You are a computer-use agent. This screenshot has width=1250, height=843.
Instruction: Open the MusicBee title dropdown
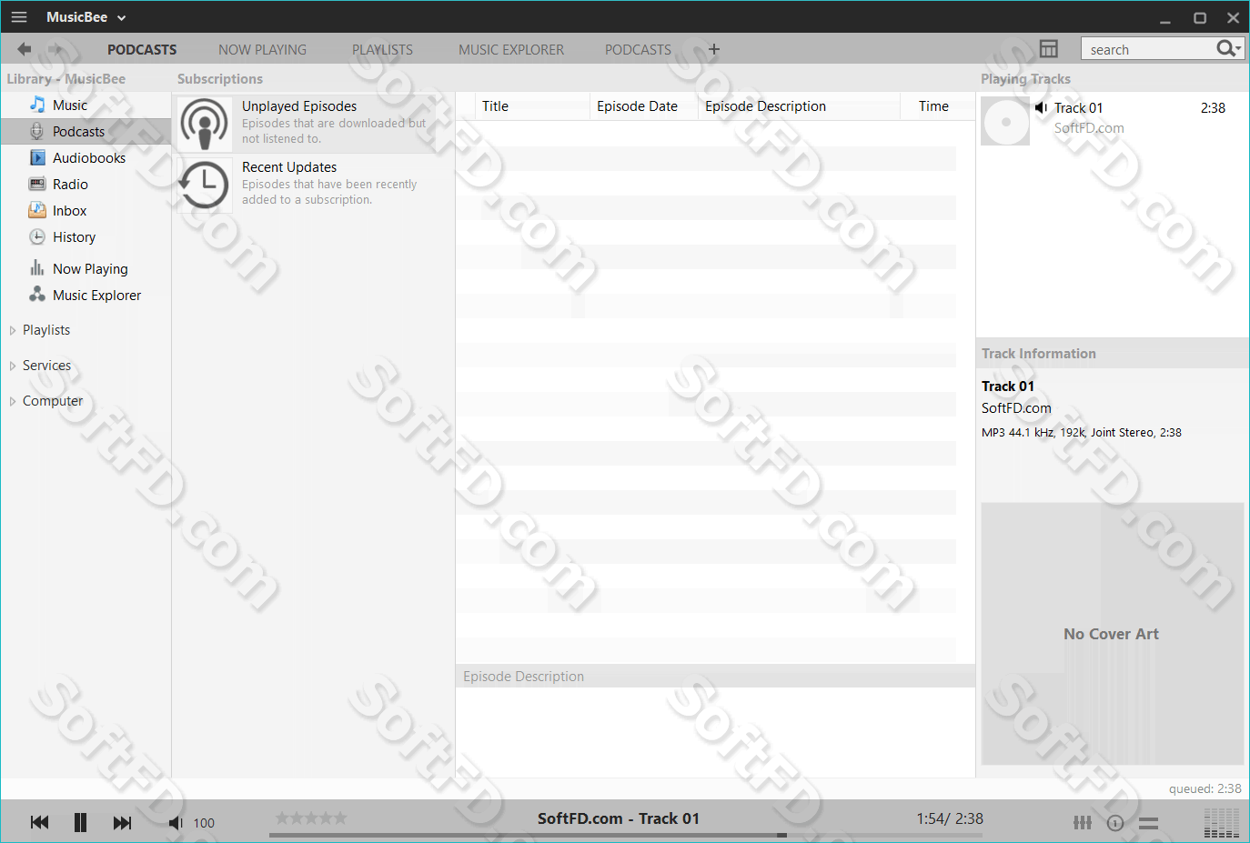point(86,17)
